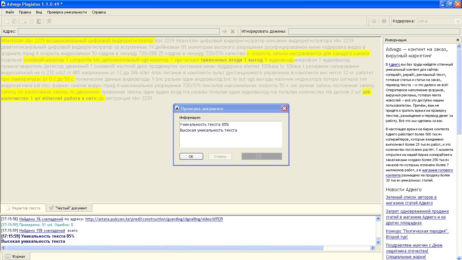Click the progress bar in the dialog
The image size is (462, 260).
point(262,156)
